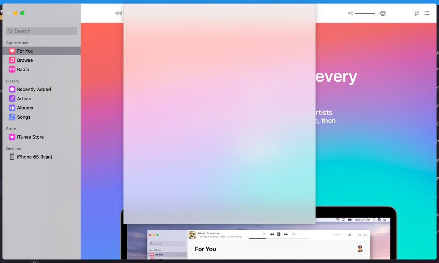Open Browse in the sidebar
The height and width of the screenshot is (263, 439).
(x=41, y=60)
